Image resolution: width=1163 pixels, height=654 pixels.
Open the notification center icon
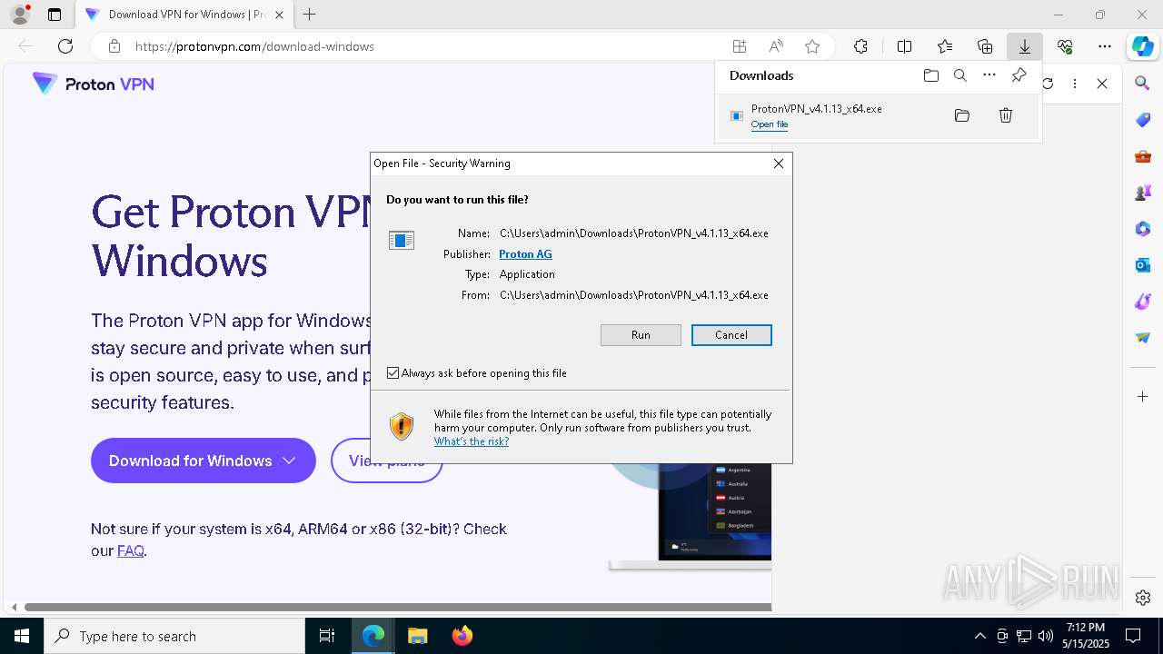[1133, 636]
